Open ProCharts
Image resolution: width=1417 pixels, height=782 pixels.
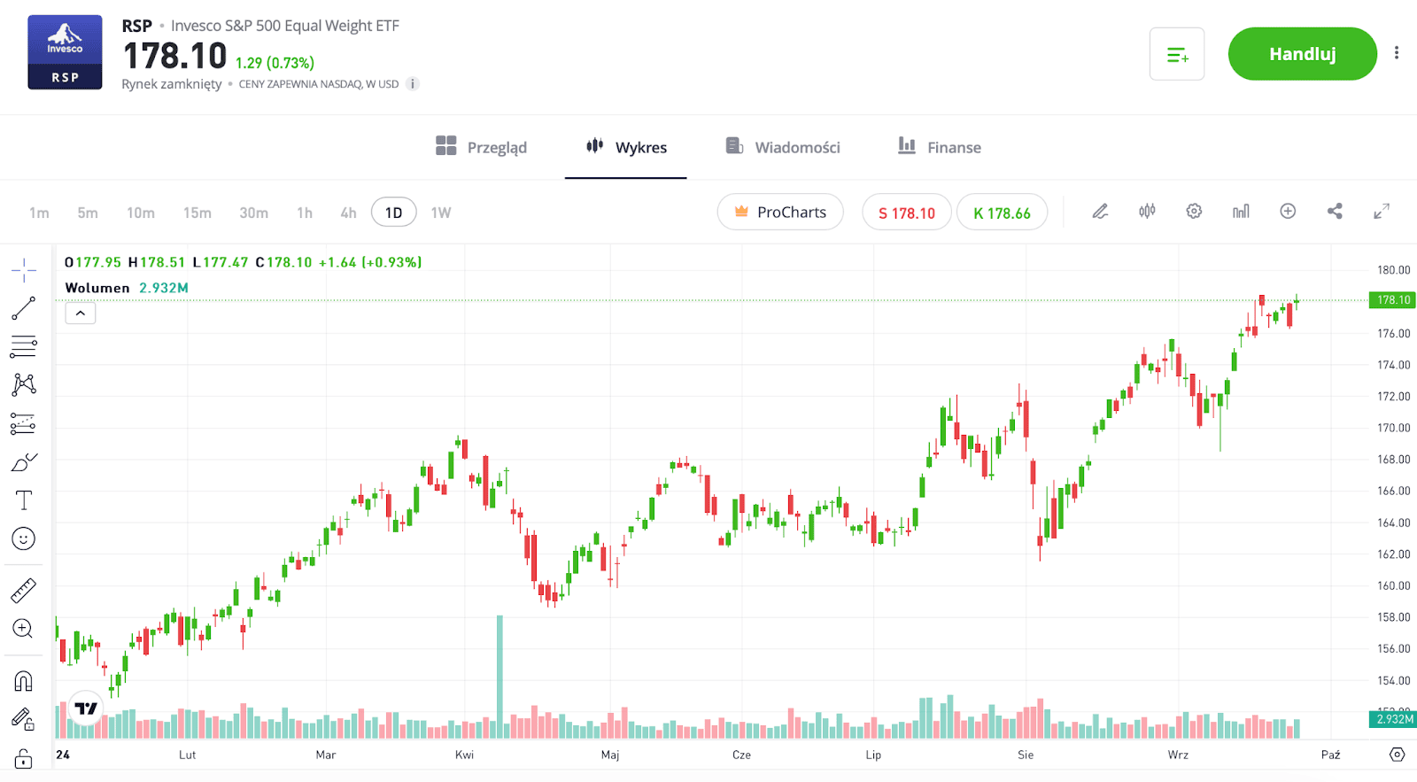(x=780, y=212)
